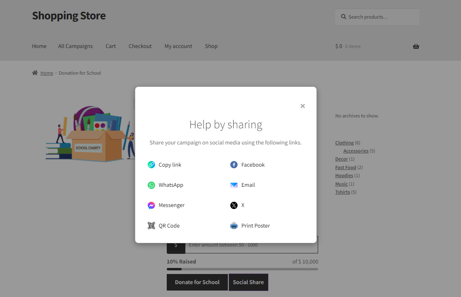Open the Clothing category link
461x297 pixels.
344,143
